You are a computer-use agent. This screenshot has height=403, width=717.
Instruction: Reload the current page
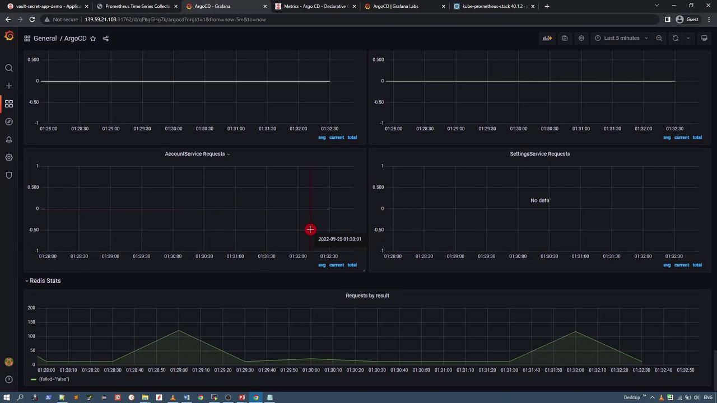tap(32, 19)
